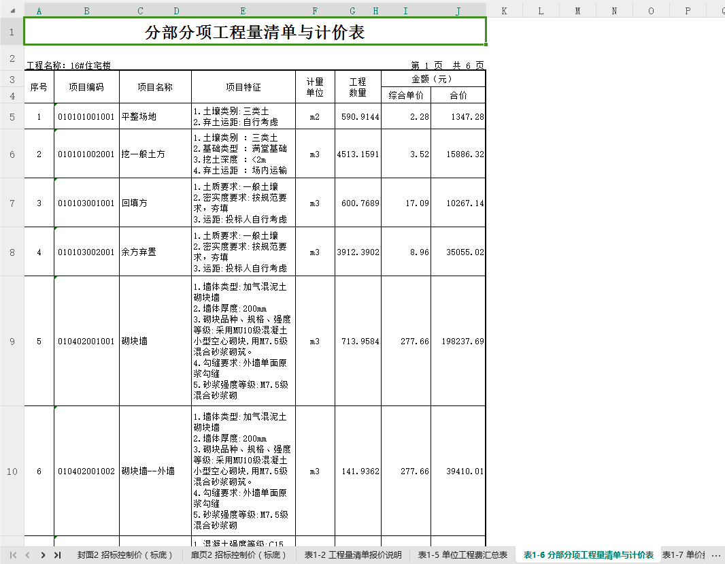Show more sheet tabs via the ellipsis
The height and width of the screenshot is (564, 725).
click(x=715, y=554)
